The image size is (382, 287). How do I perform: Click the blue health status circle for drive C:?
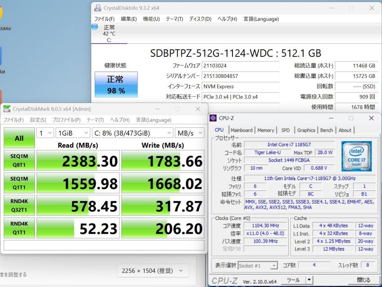(95, 27)
